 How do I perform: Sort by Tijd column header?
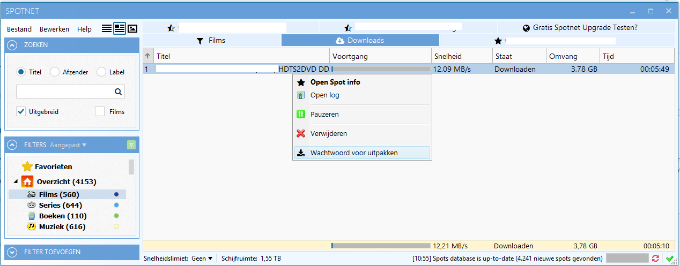click(x=637, y=56)
